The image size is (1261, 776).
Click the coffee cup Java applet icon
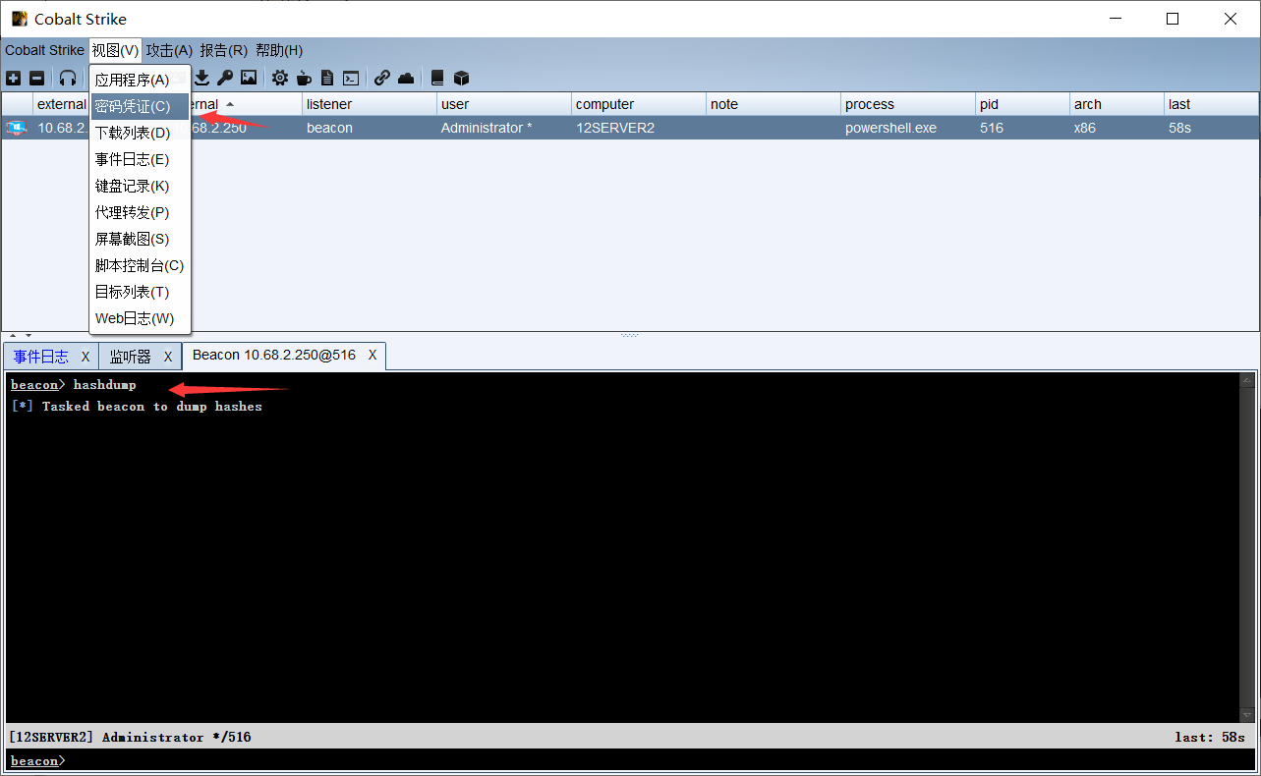304,78
